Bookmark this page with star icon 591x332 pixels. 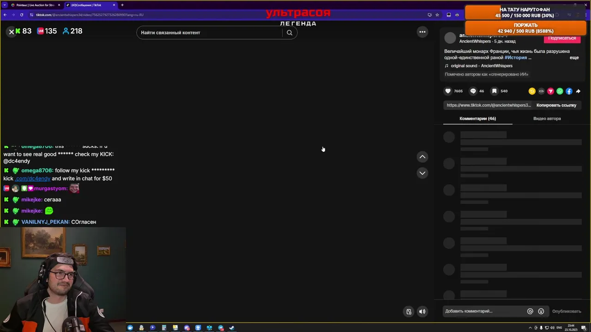click(x=437, y=15)
